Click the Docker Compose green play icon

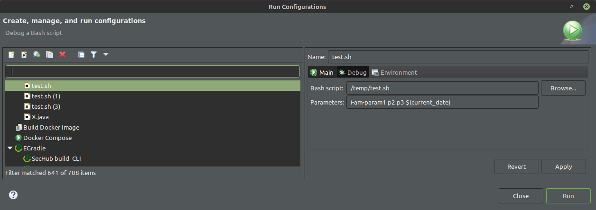[19, 138]
